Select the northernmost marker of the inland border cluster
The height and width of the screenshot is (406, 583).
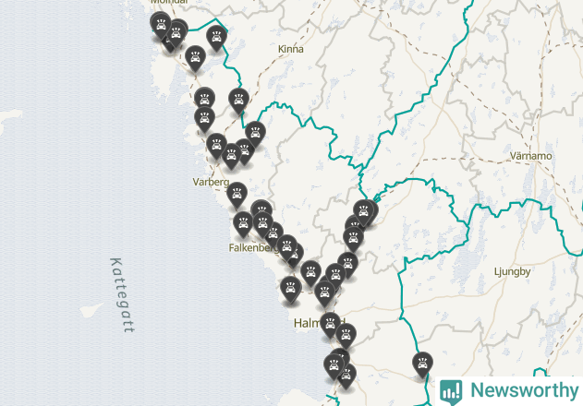point(364,213)
